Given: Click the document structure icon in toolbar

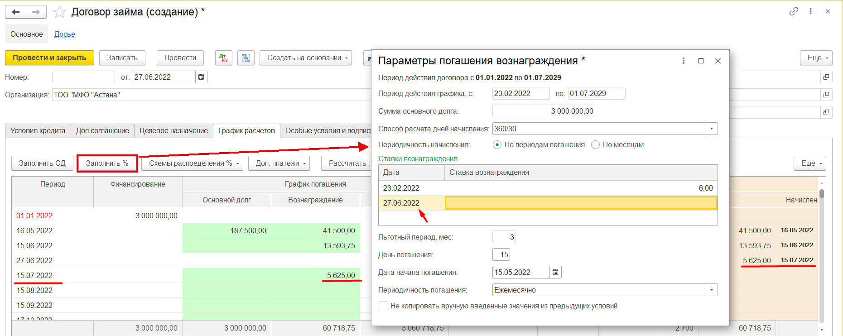Looking at the screenshot, I should [x=246, y=58].
